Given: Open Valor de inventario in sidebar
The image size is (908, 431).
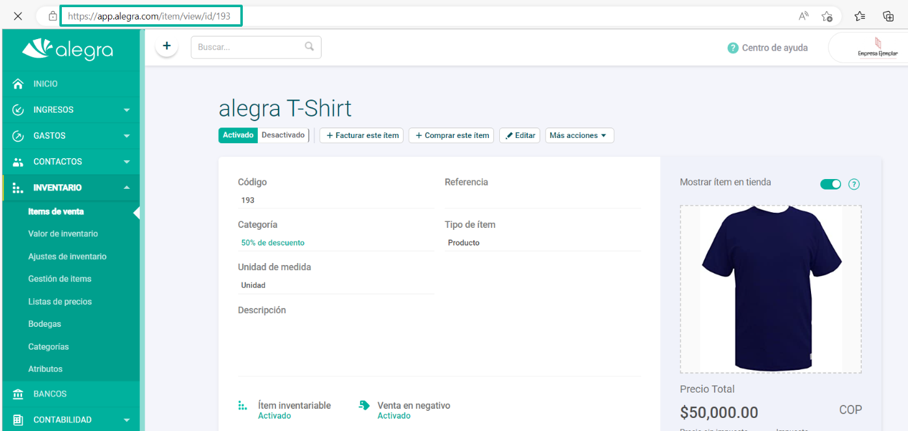Looking at the screenshot, I should (x=63, y=234).
